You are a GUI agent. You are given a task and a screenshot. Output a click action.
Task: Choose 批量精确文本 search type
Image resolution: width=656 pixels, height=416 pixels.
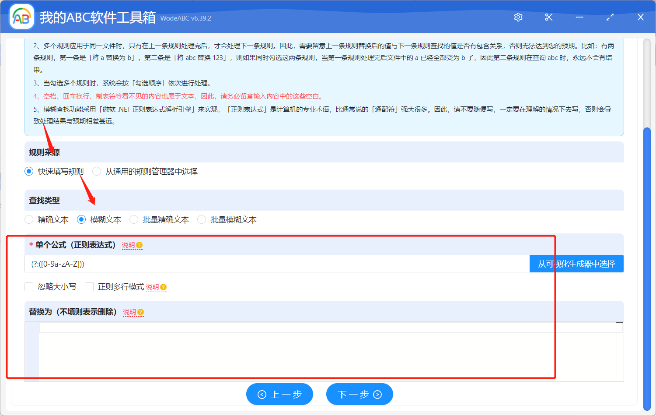coord(134,219)
